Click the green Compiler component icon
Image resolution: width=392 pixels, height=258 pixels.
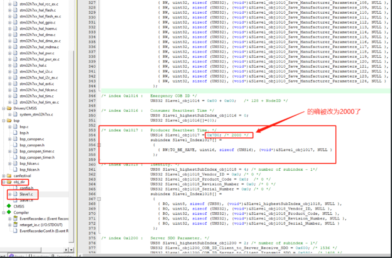point(9,212)
